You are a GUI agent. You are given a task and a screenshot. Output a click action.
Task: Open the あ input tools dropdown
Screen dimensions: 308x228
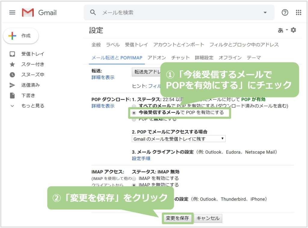(x=283, y=30)
